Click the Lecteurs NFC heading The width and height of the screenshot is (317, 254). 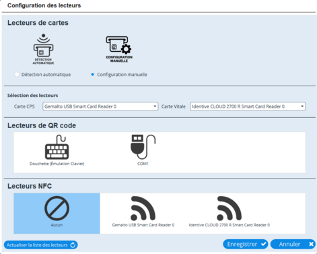click(x=30, y=186)
